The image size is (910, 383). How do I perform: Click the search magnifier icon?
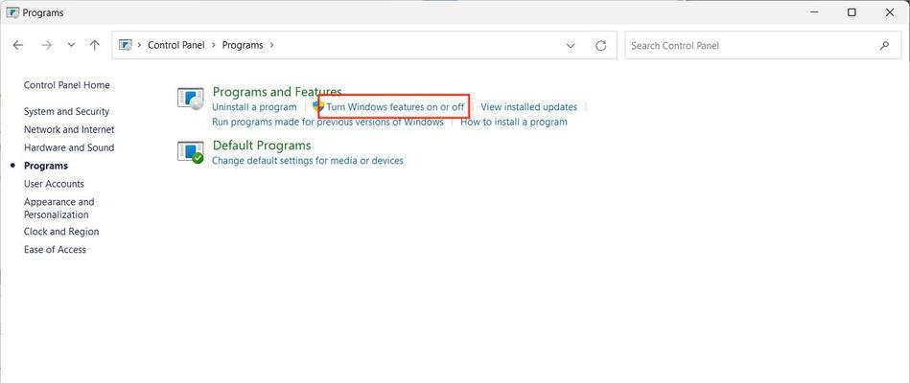(x=884, y=45)
